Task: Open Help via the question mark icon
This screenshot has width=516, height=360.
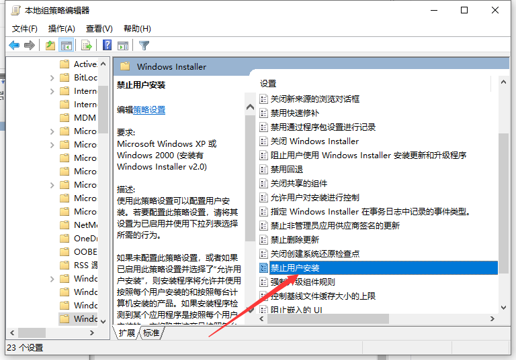Action: click(107, 46)
